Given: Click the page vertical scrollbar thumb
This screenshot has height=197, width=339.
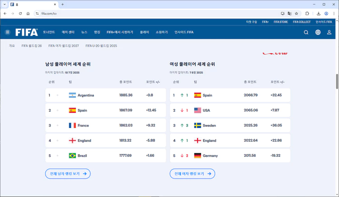Looking at the screenshot, I should point(337,81).
